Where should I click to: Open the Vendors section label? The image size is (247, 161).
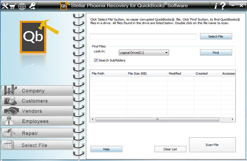(x=32, y=111)
